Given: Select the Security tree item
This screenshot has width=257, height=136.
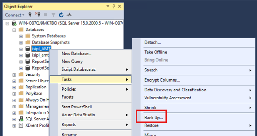Looking at the screenshot, I should click(x=33, y=74).
